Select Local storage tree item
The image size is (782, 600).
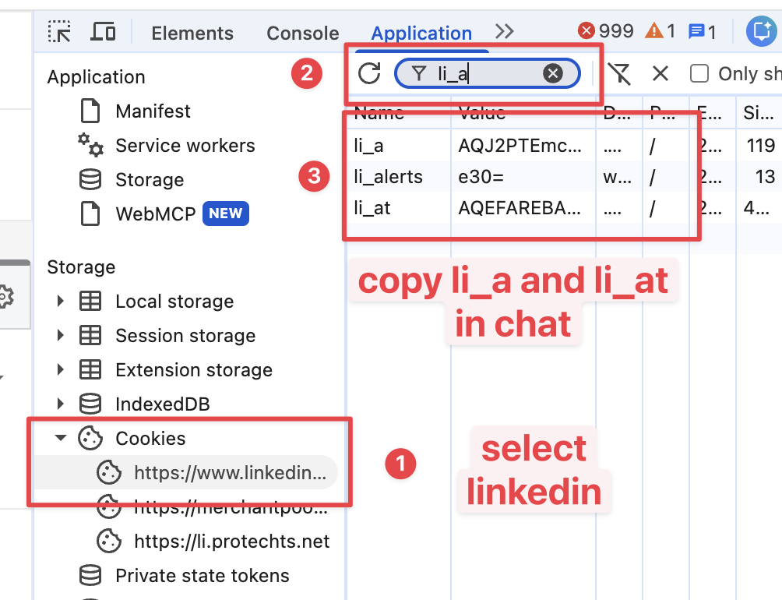click(x=174, y=302)
